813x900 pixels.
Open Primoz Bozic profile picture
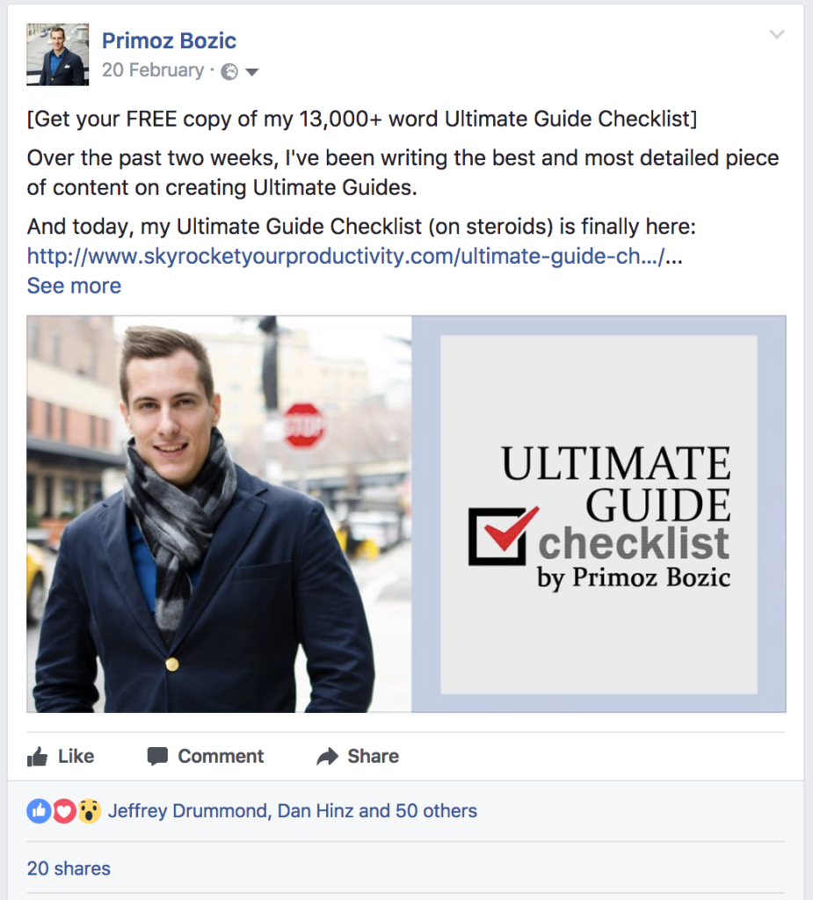tap(57, 54)
